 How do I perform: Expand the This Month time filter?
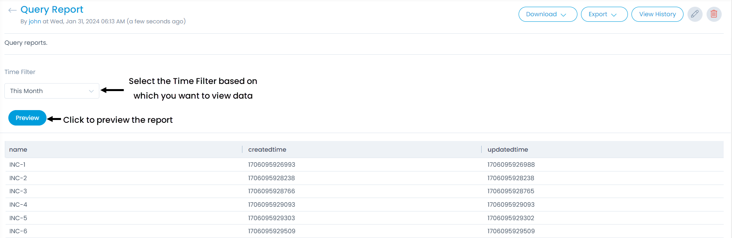52,91
